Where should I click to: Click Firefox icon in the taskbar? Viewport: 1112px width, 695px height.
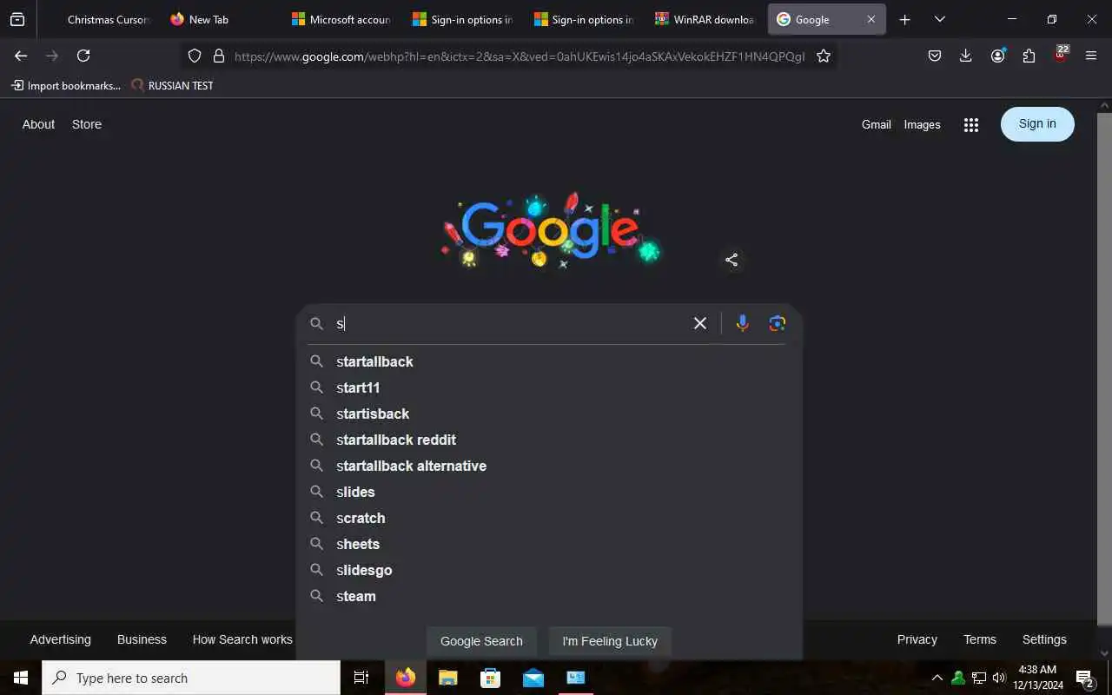click(x=405, y=678)
